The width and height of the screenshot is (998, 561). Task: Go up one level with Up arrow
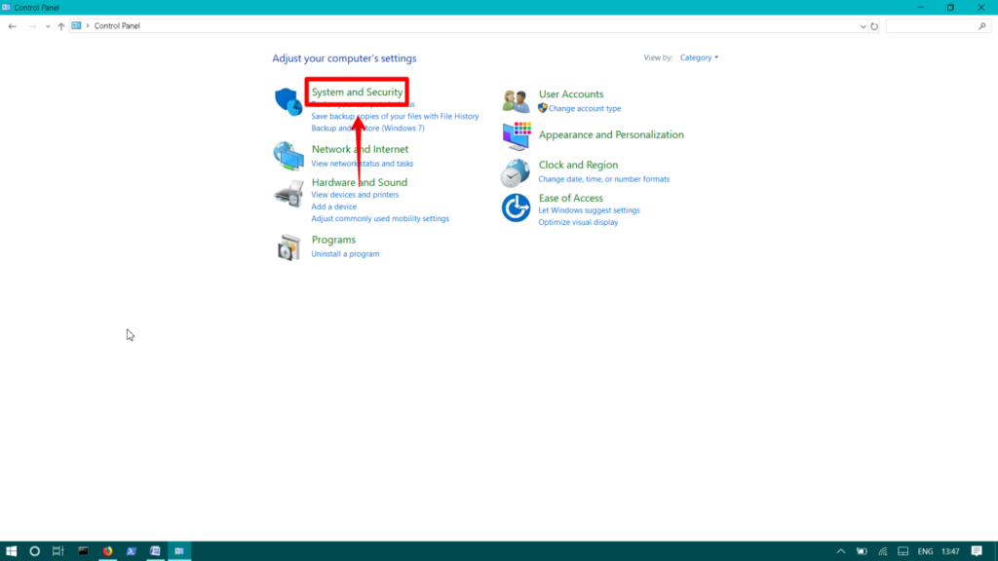tap(61, 26)
